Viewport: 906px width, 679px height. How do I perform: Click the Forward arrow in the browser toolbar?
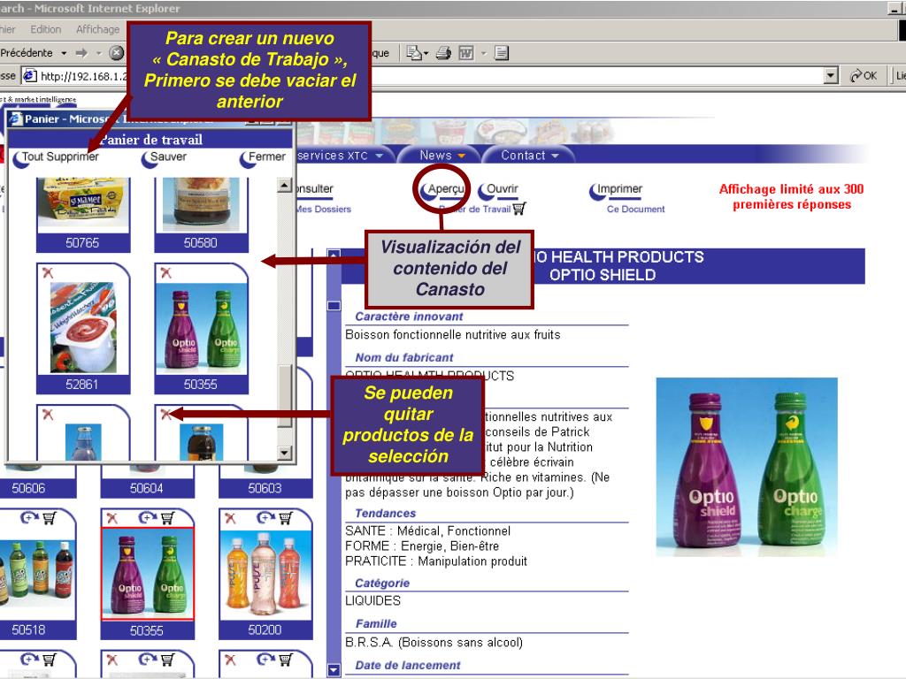pos(81,53)
